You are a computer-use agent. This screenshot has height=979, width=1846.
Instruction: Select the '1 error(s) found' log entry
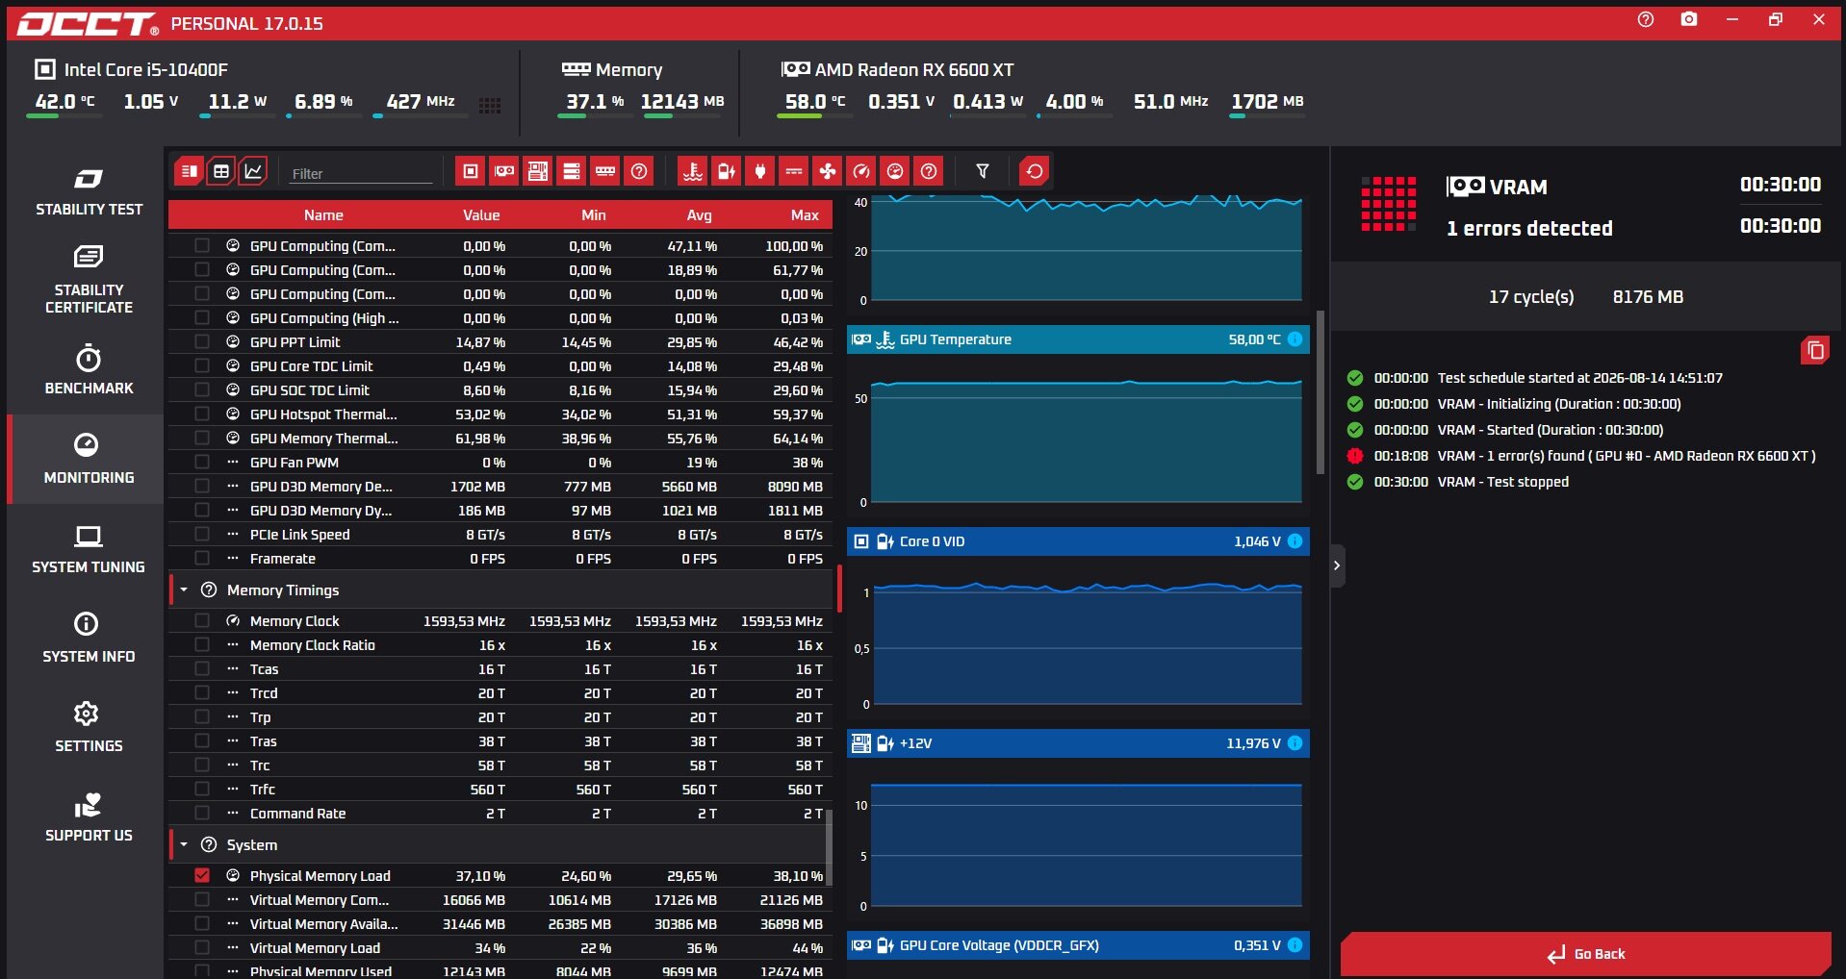coord(1583,456)
